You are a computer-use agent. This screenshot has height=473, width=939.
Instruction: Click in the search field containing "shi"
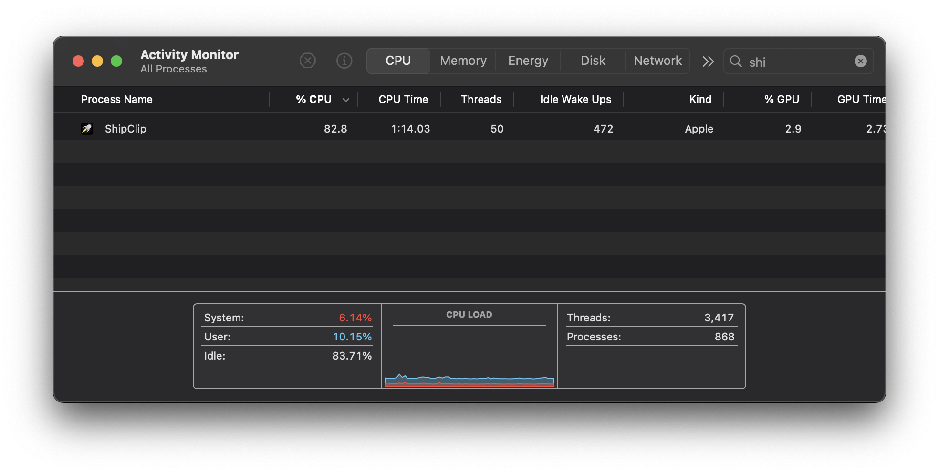797,62
